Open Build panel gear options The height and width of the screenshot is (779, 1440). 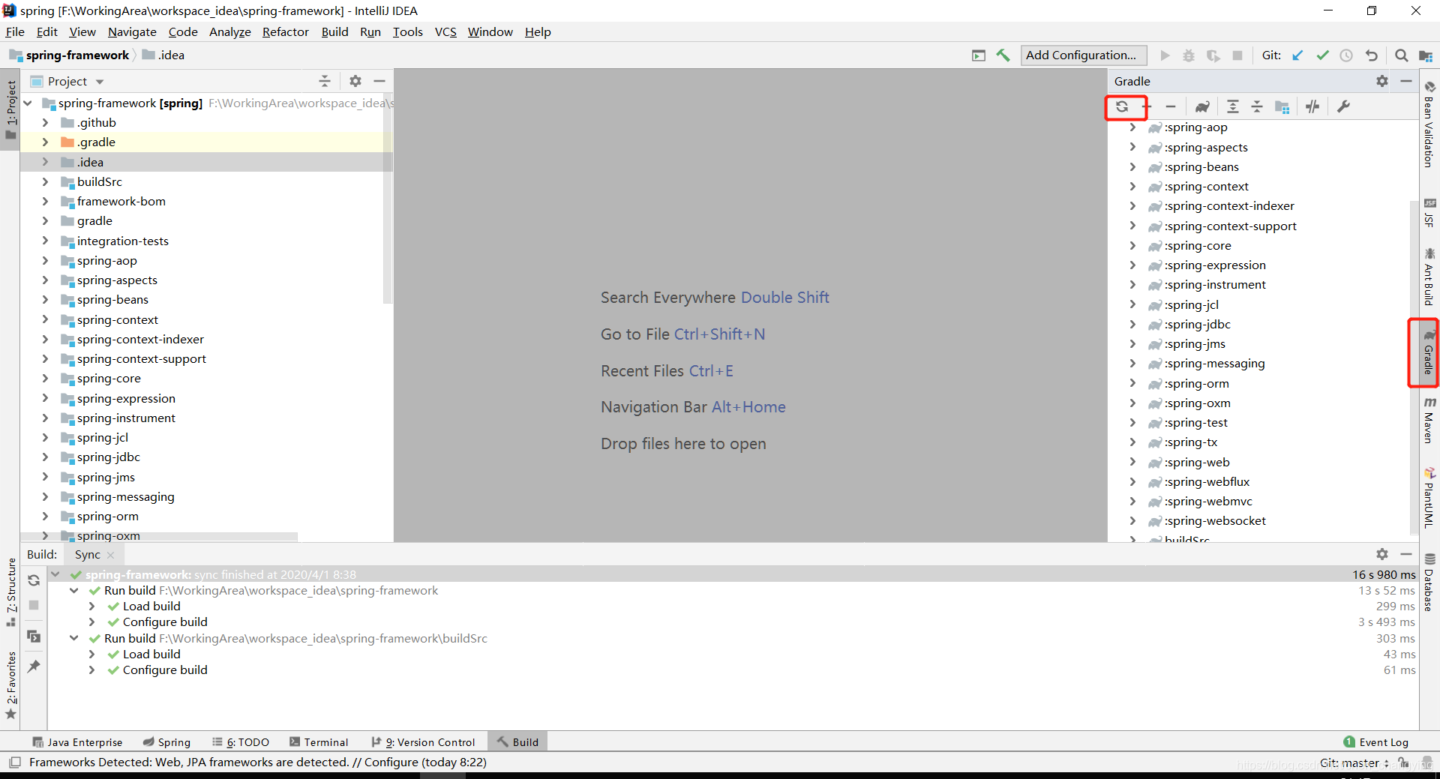[1382, 554]
